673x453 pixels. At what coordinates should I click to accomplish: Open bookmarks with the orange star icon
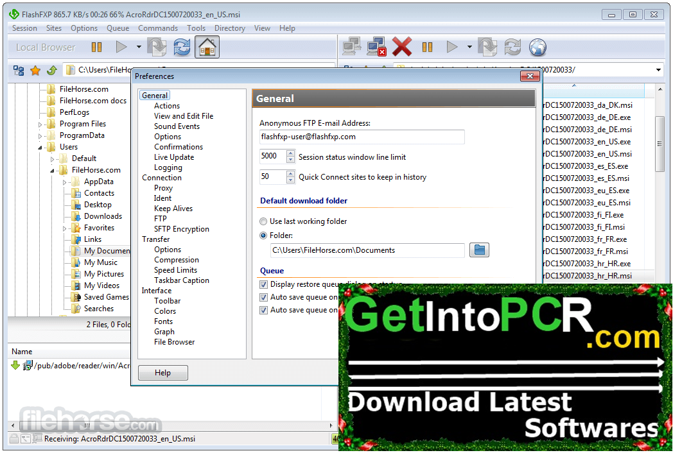35,71
